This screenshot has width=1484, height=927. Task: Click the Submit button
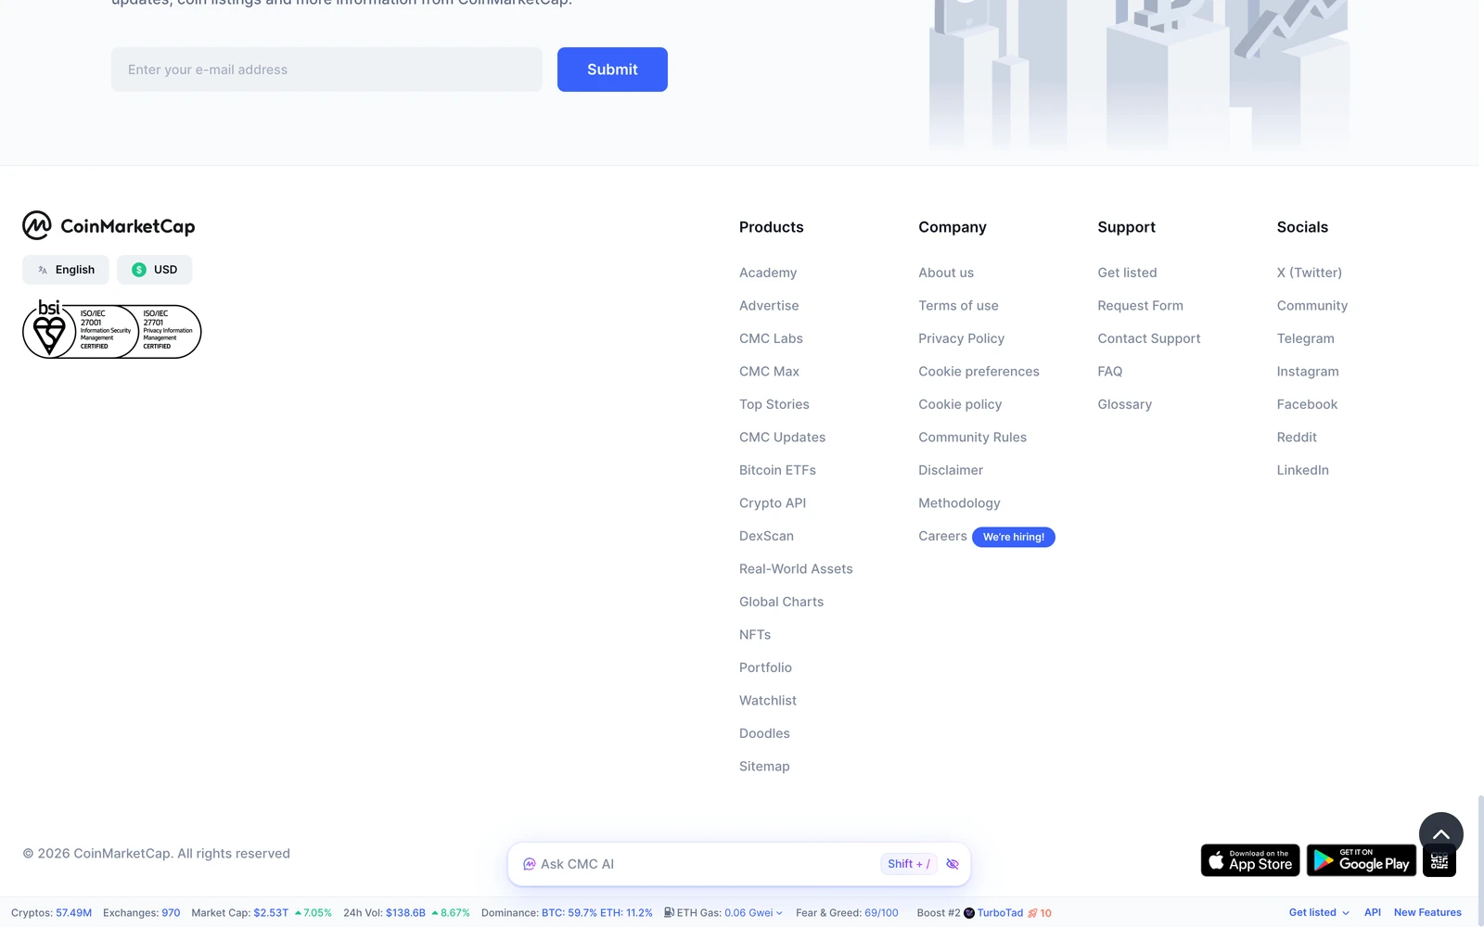(612, 70)
